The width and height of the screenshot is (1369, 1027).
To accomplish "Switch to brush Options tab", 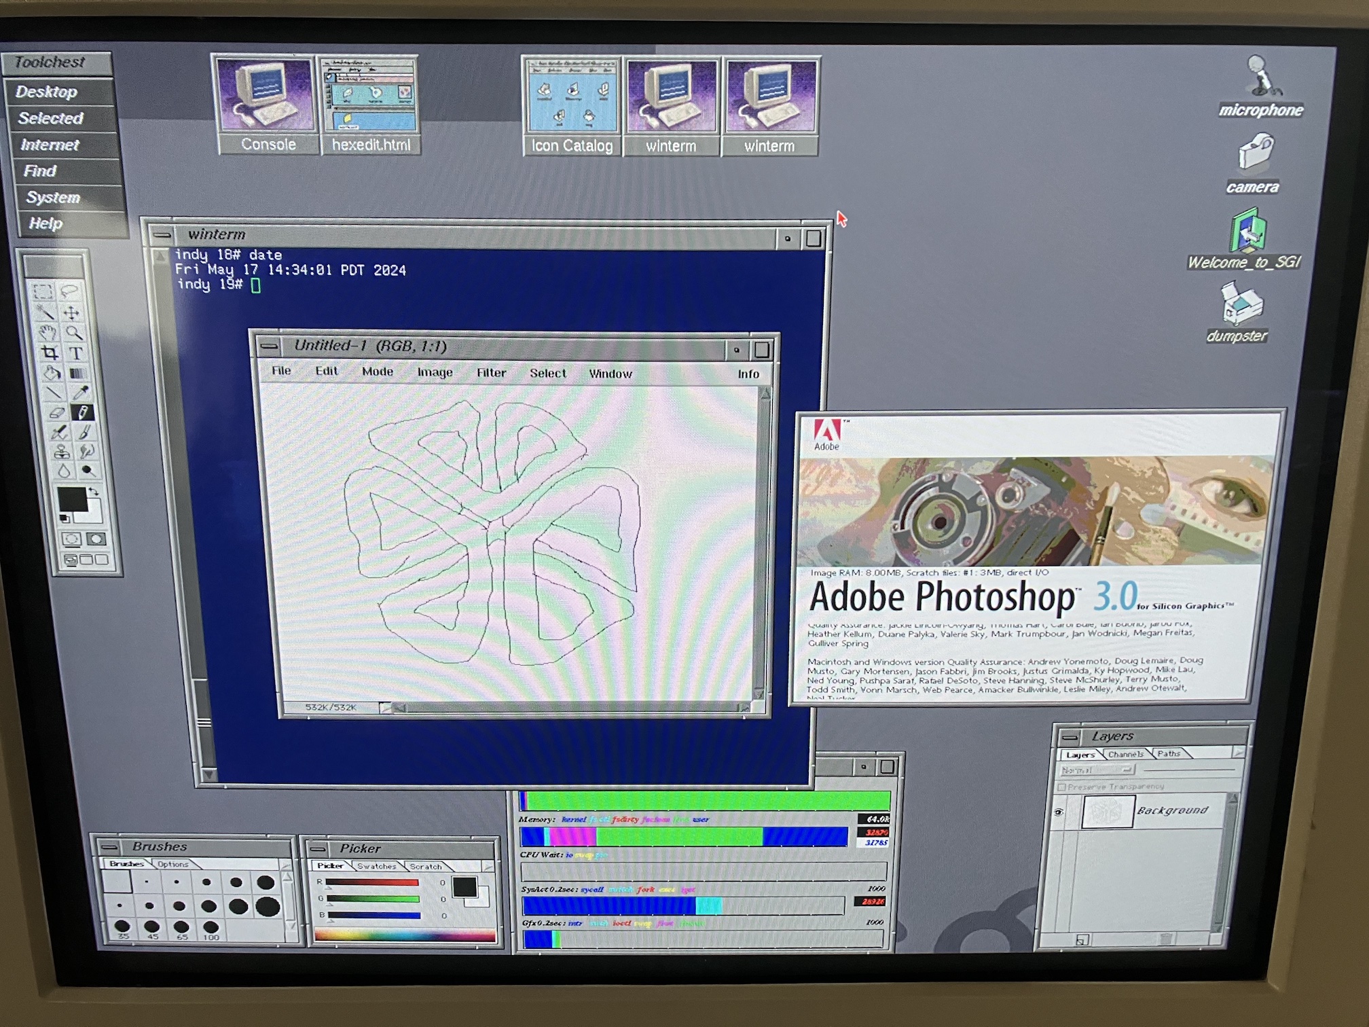I will click(173, 864).
